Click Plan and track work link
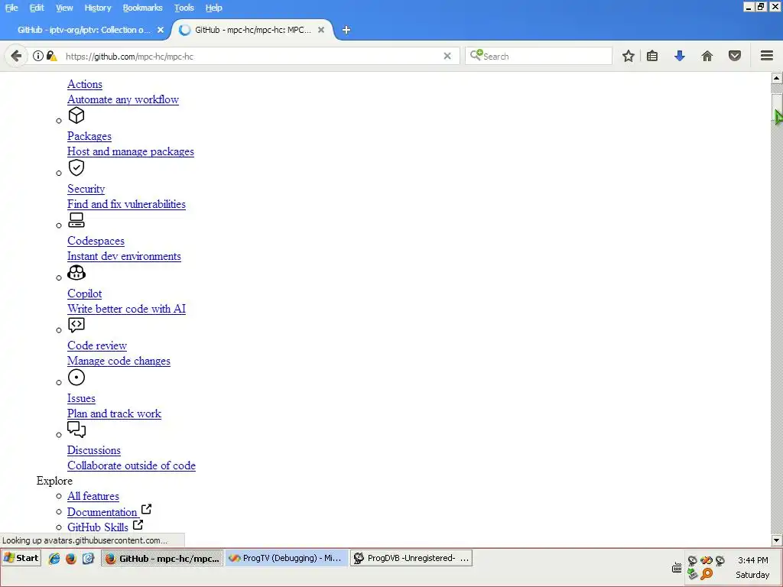This screenshot has width=783, height=587. 115,413
